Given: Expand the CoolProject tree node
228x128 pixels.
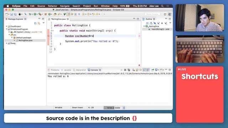Looking at the screenshot, I should click(6, 26).
